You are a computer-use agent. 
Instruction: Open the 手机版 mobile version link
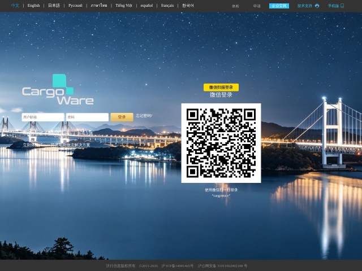coord(333,6)
